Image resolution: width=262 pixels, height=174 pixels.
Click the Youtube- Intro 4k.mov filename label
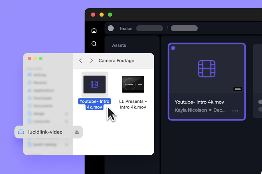(x=94, y=104)
